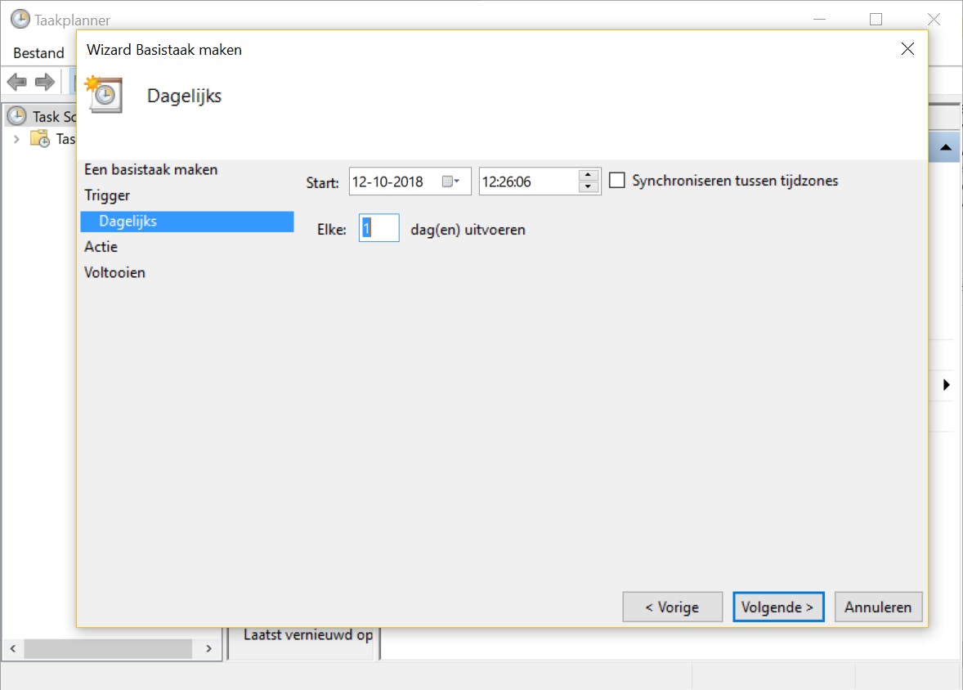Click the dag(en) interval input field
The image size is (963, 690).
tap(378, 228)
